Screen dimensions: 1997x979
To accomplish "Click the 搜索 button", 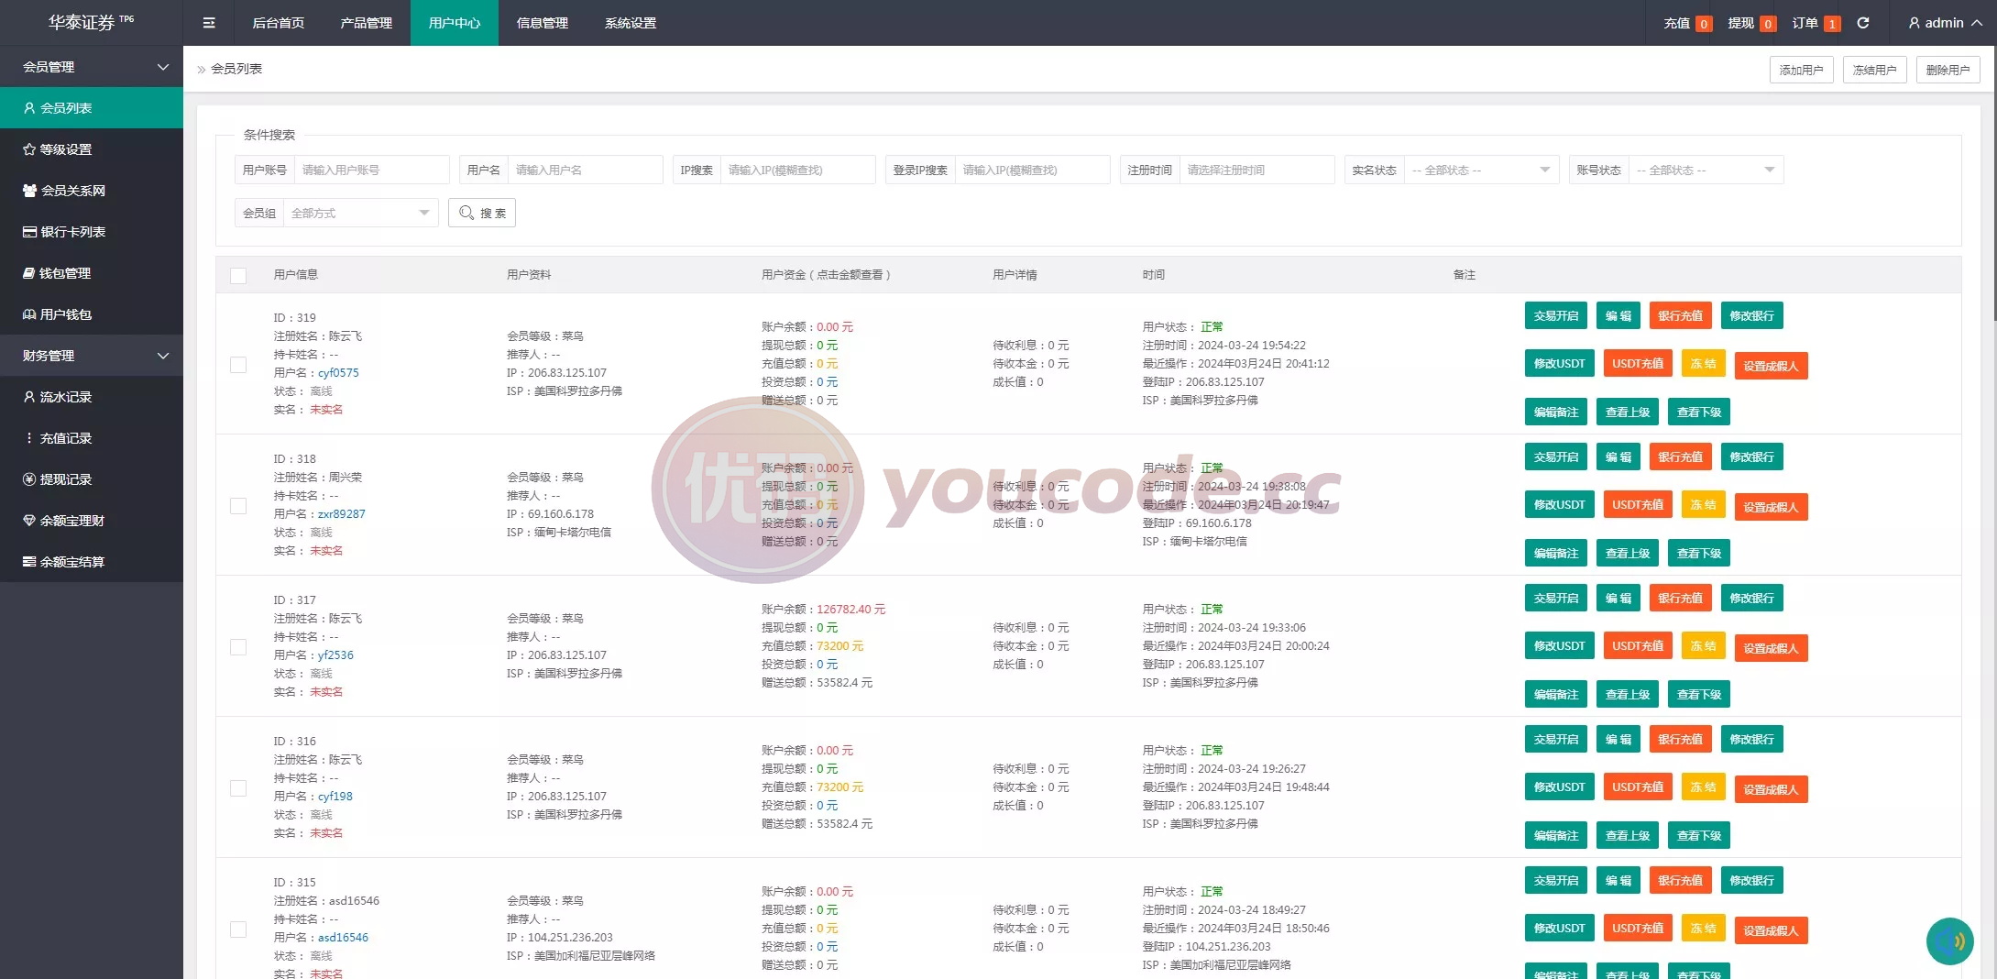I will 482,213.
